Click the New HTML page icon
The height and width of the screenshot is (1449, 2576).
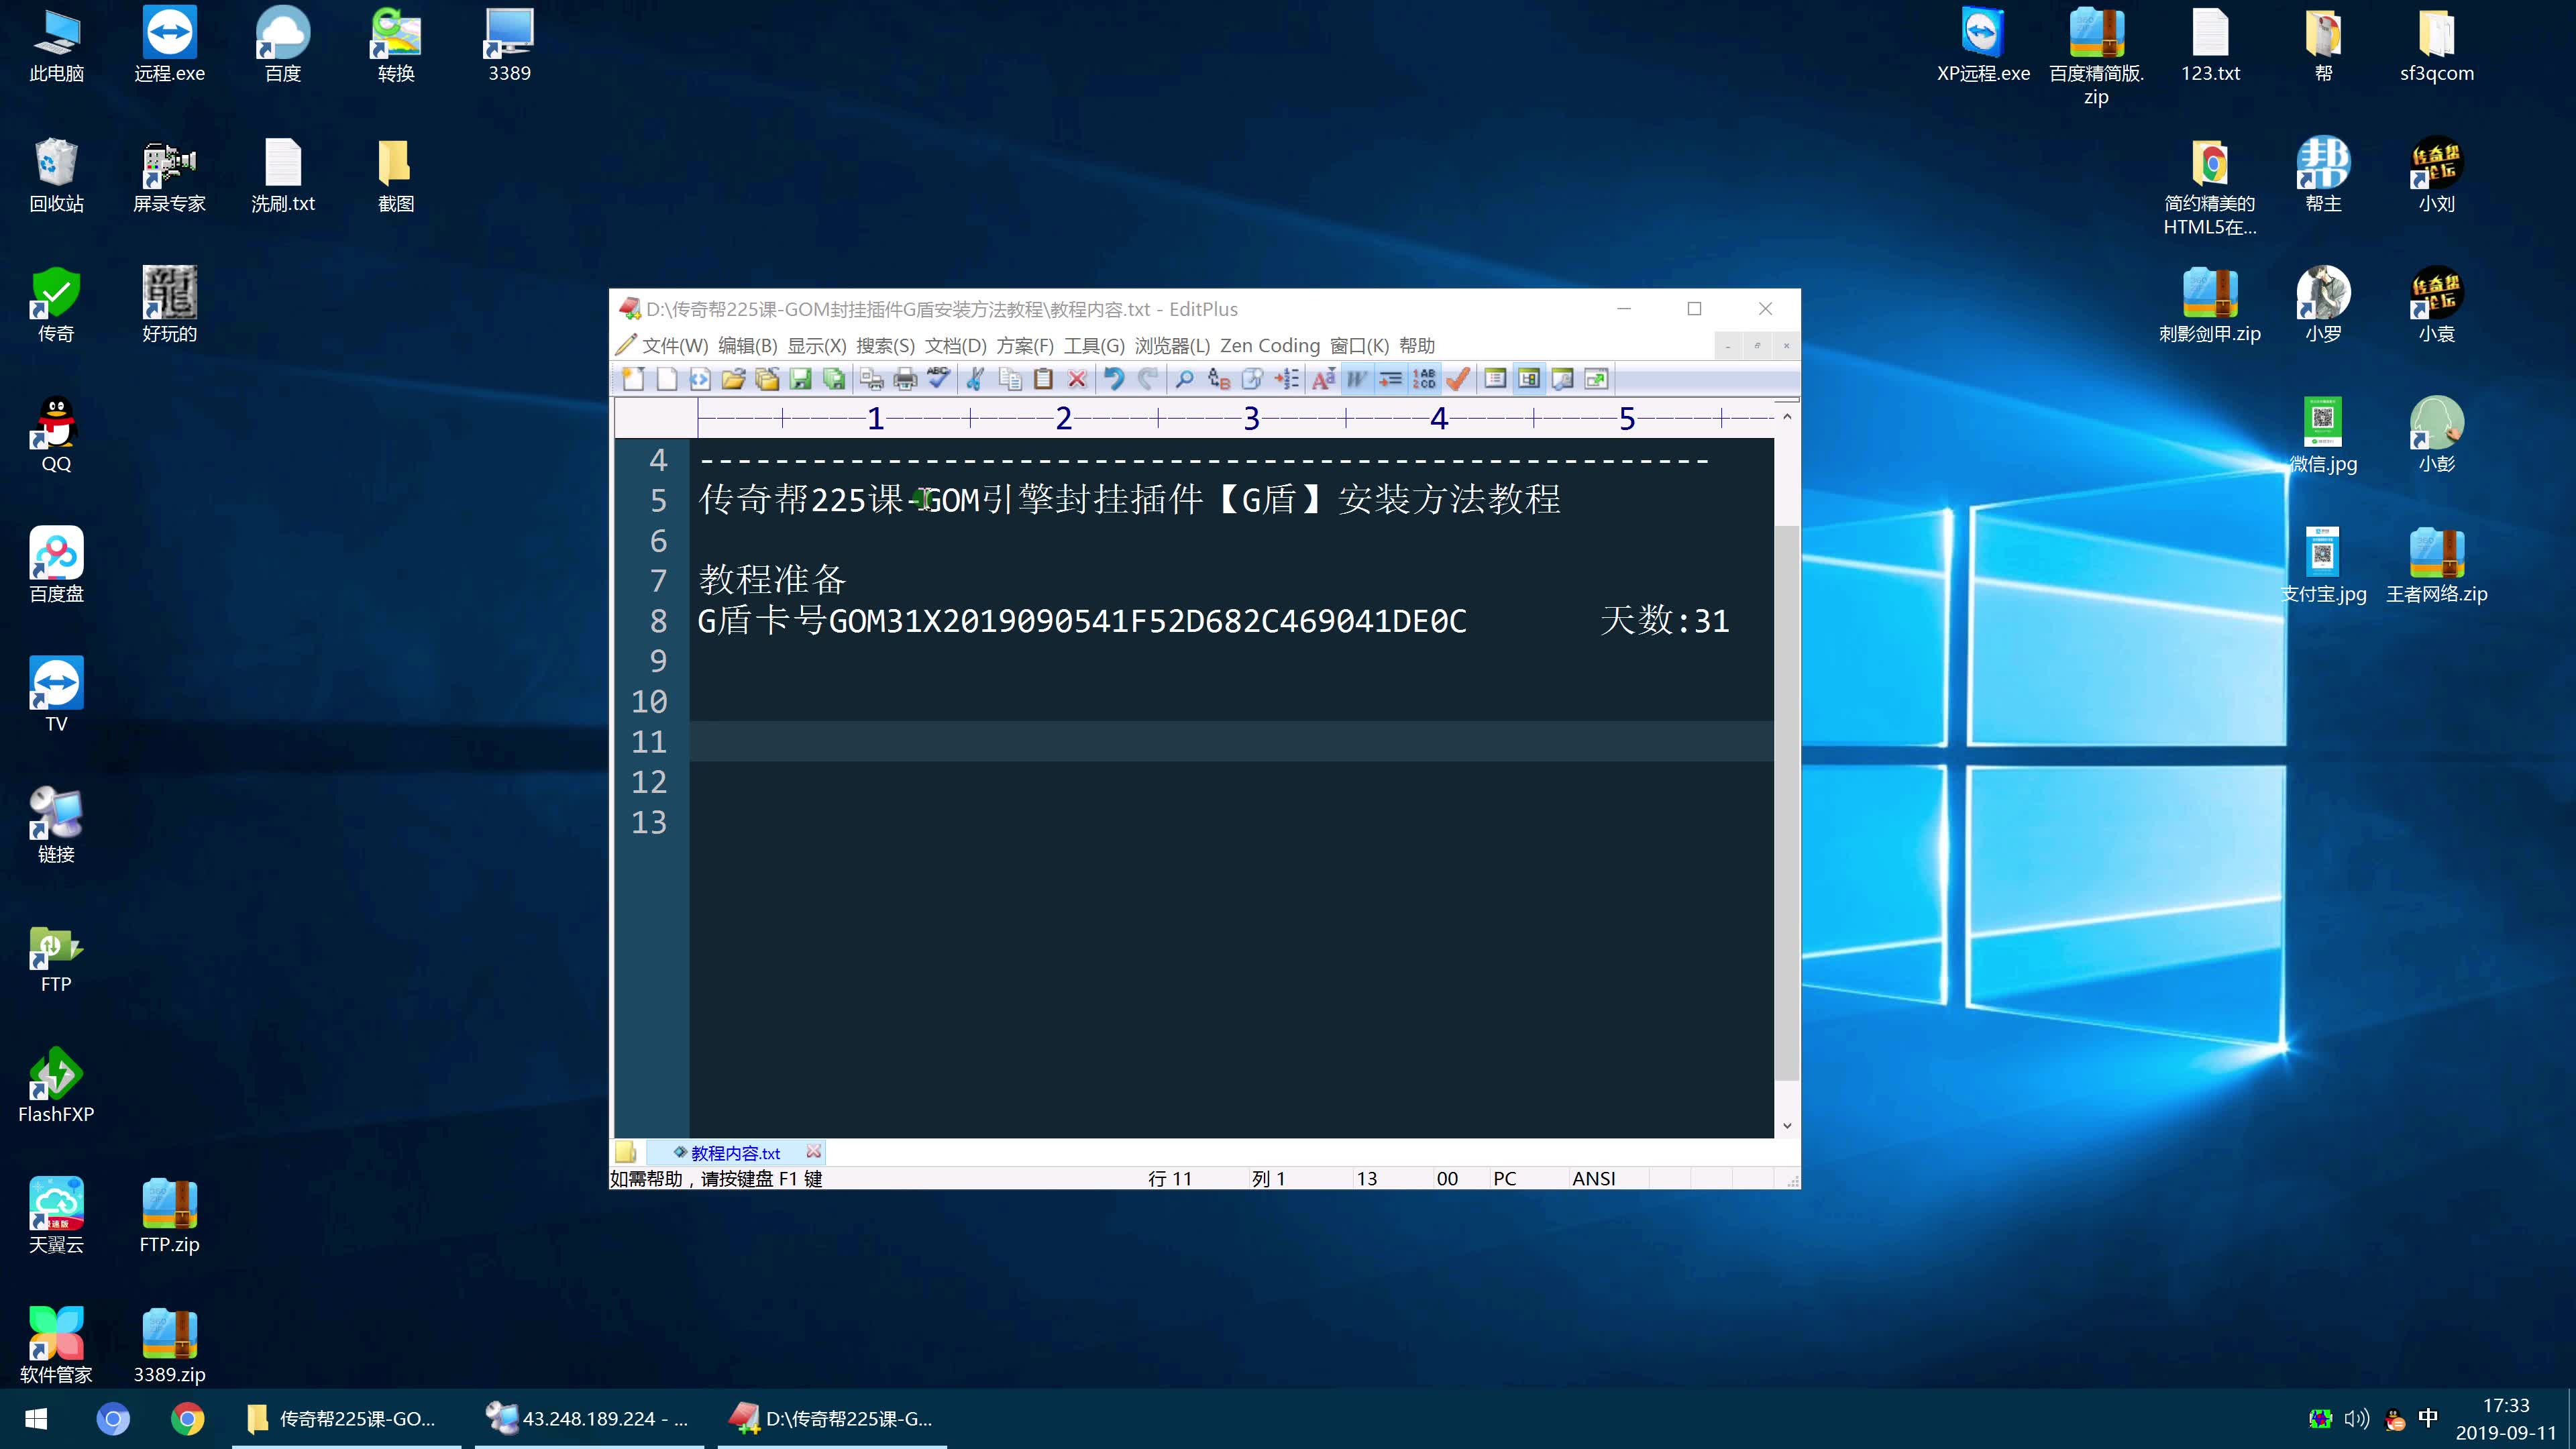(x=700, y=379)
